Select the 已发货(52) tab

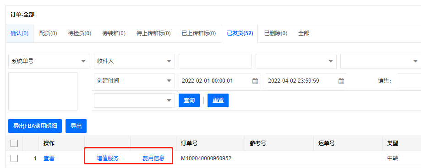click(240, 33)
